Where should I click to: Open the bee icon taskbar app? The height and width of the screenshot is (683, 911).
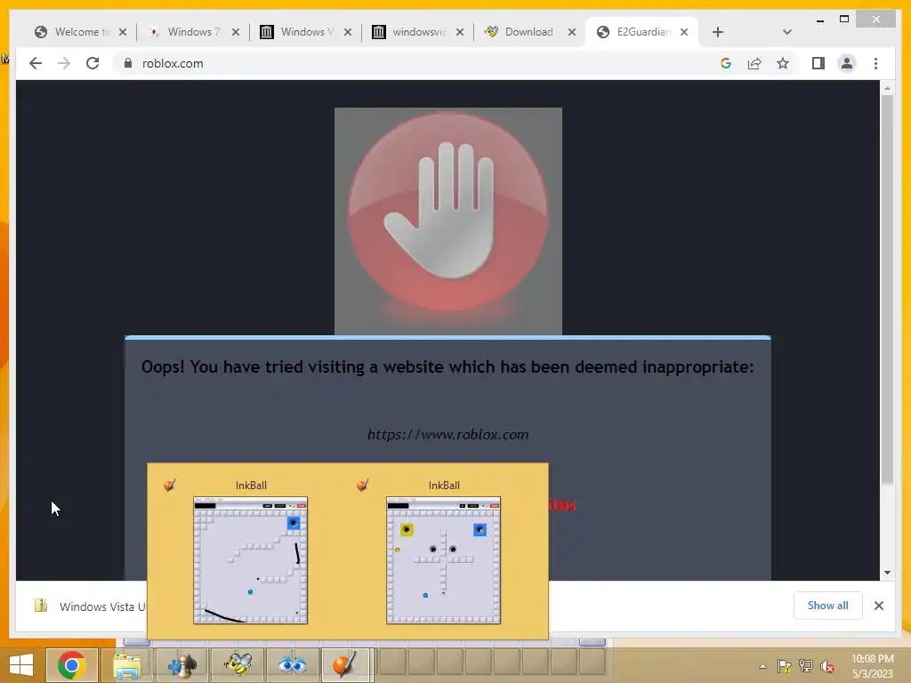238,665
